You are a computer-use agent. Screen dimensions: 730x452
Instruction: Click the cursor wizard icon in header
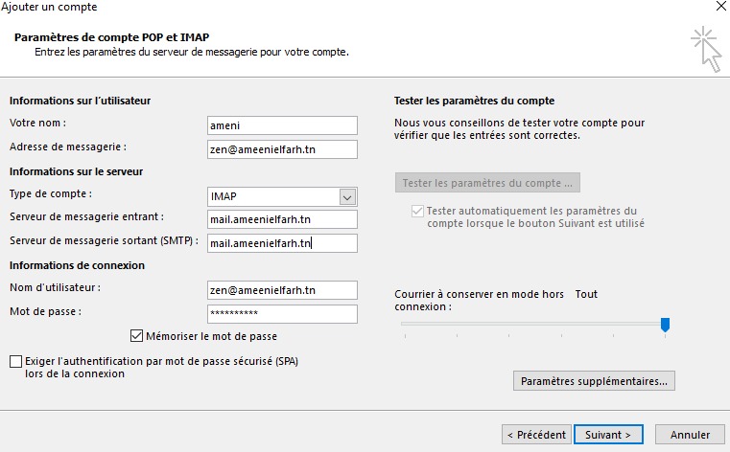(x=706, y=48)
